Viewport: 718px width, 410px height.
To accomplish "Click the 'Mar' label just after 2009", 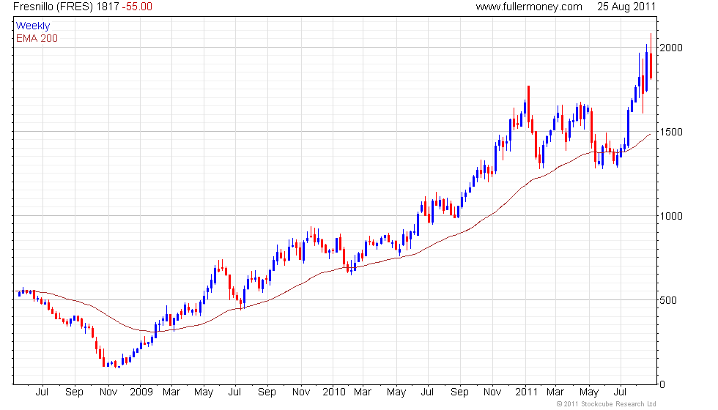I will [x=171, y=392].
